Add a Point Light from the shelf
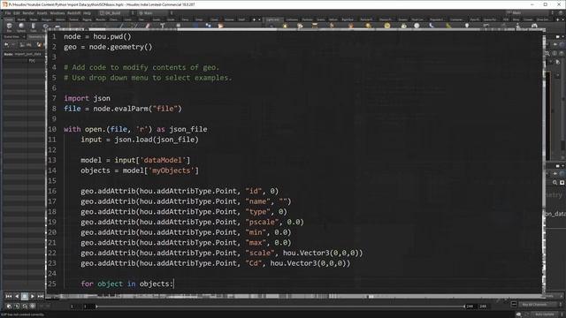This screenshot has height=318, width=566. pyautogui.click(x=285, y=26)
